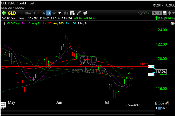Screen dimensions: 175x116
Task: Toggle the S% percent scale option
Action: [x=163, y=108]
